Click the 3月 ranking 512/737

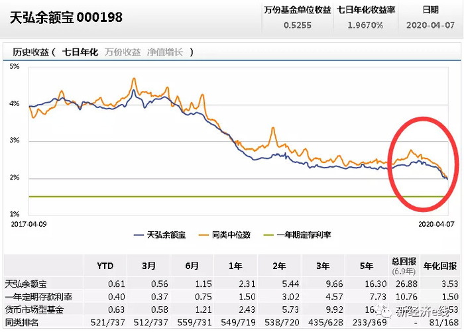point(151,322)
